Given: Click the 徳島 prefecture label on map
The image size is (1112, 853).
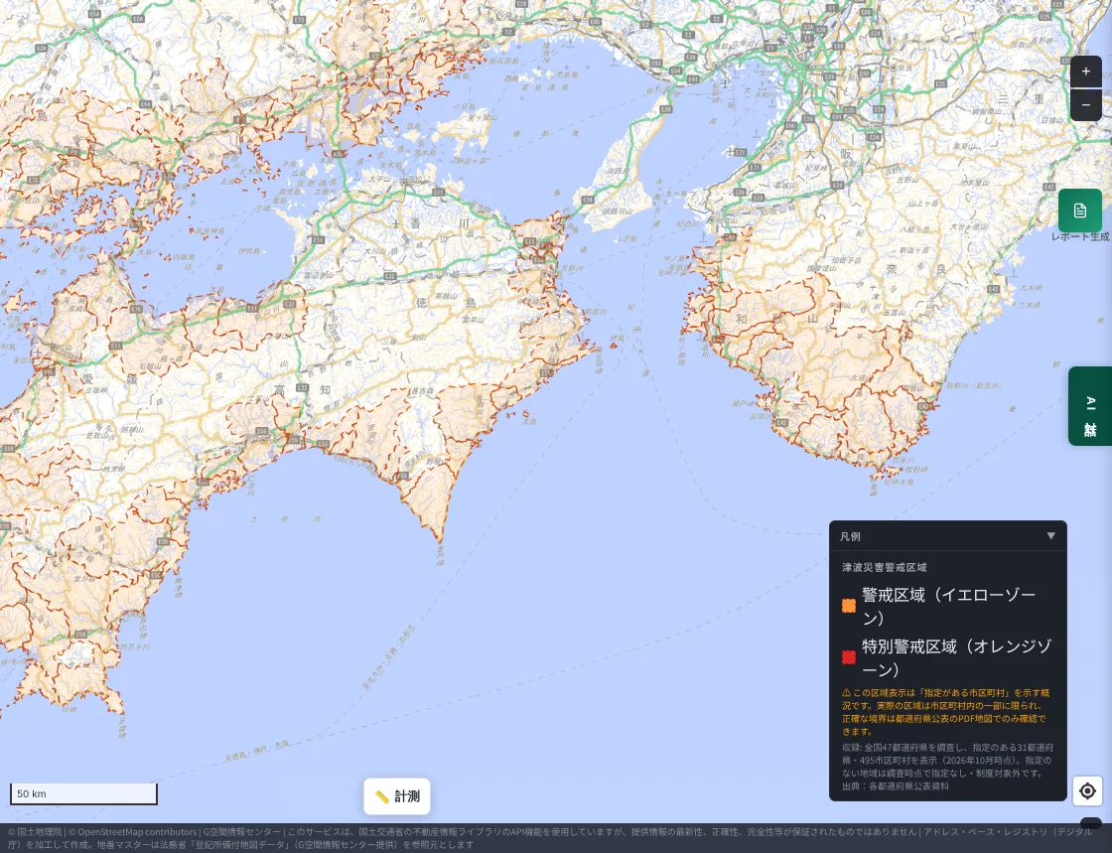Looking at the screenshot, I should point(446,304).
